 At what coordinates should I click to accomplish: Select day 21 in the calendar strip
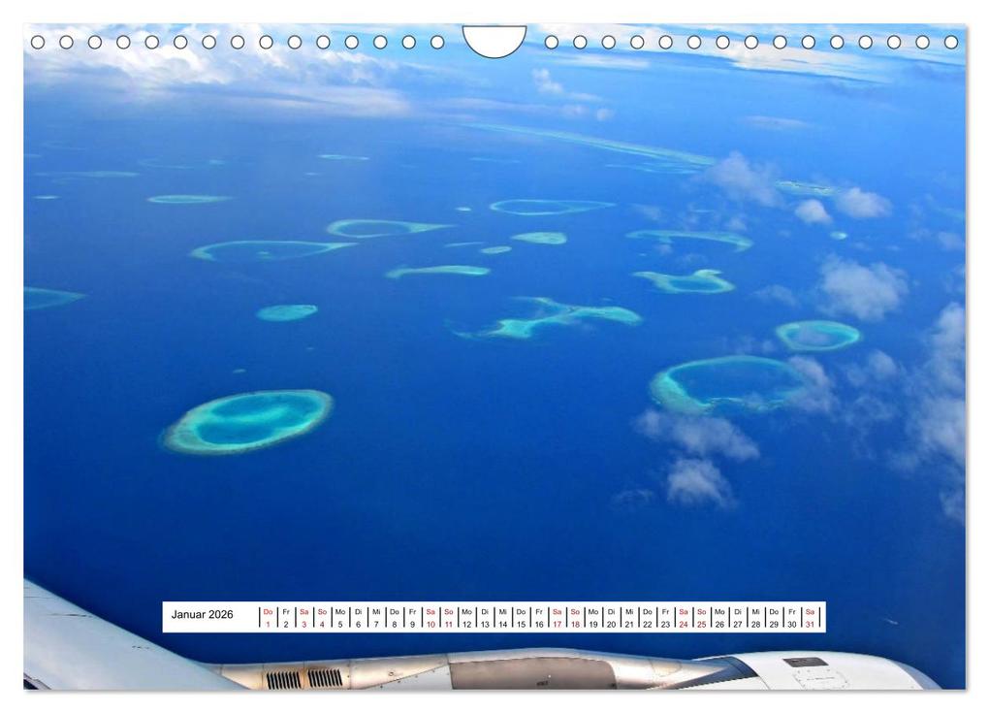(629, 618)
